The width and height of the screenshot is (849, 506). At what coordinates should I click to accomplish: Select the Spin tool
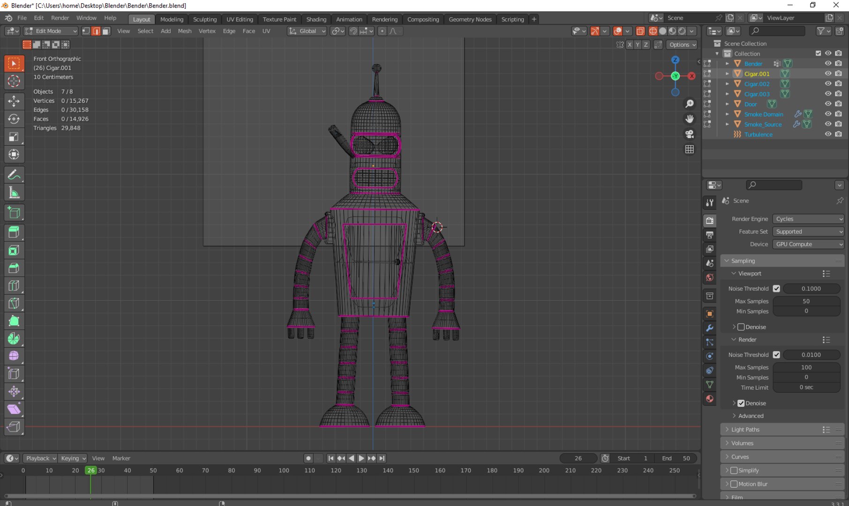(x=14, y=339)
